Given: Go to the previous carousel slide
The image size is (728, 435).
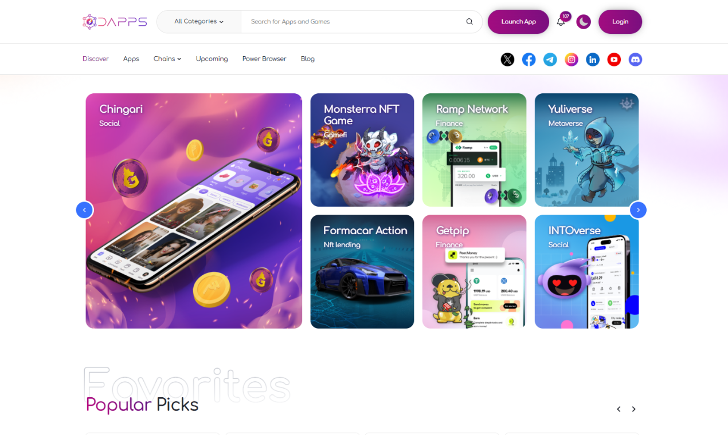Looking at the screenshot, I should click(84, 210).
